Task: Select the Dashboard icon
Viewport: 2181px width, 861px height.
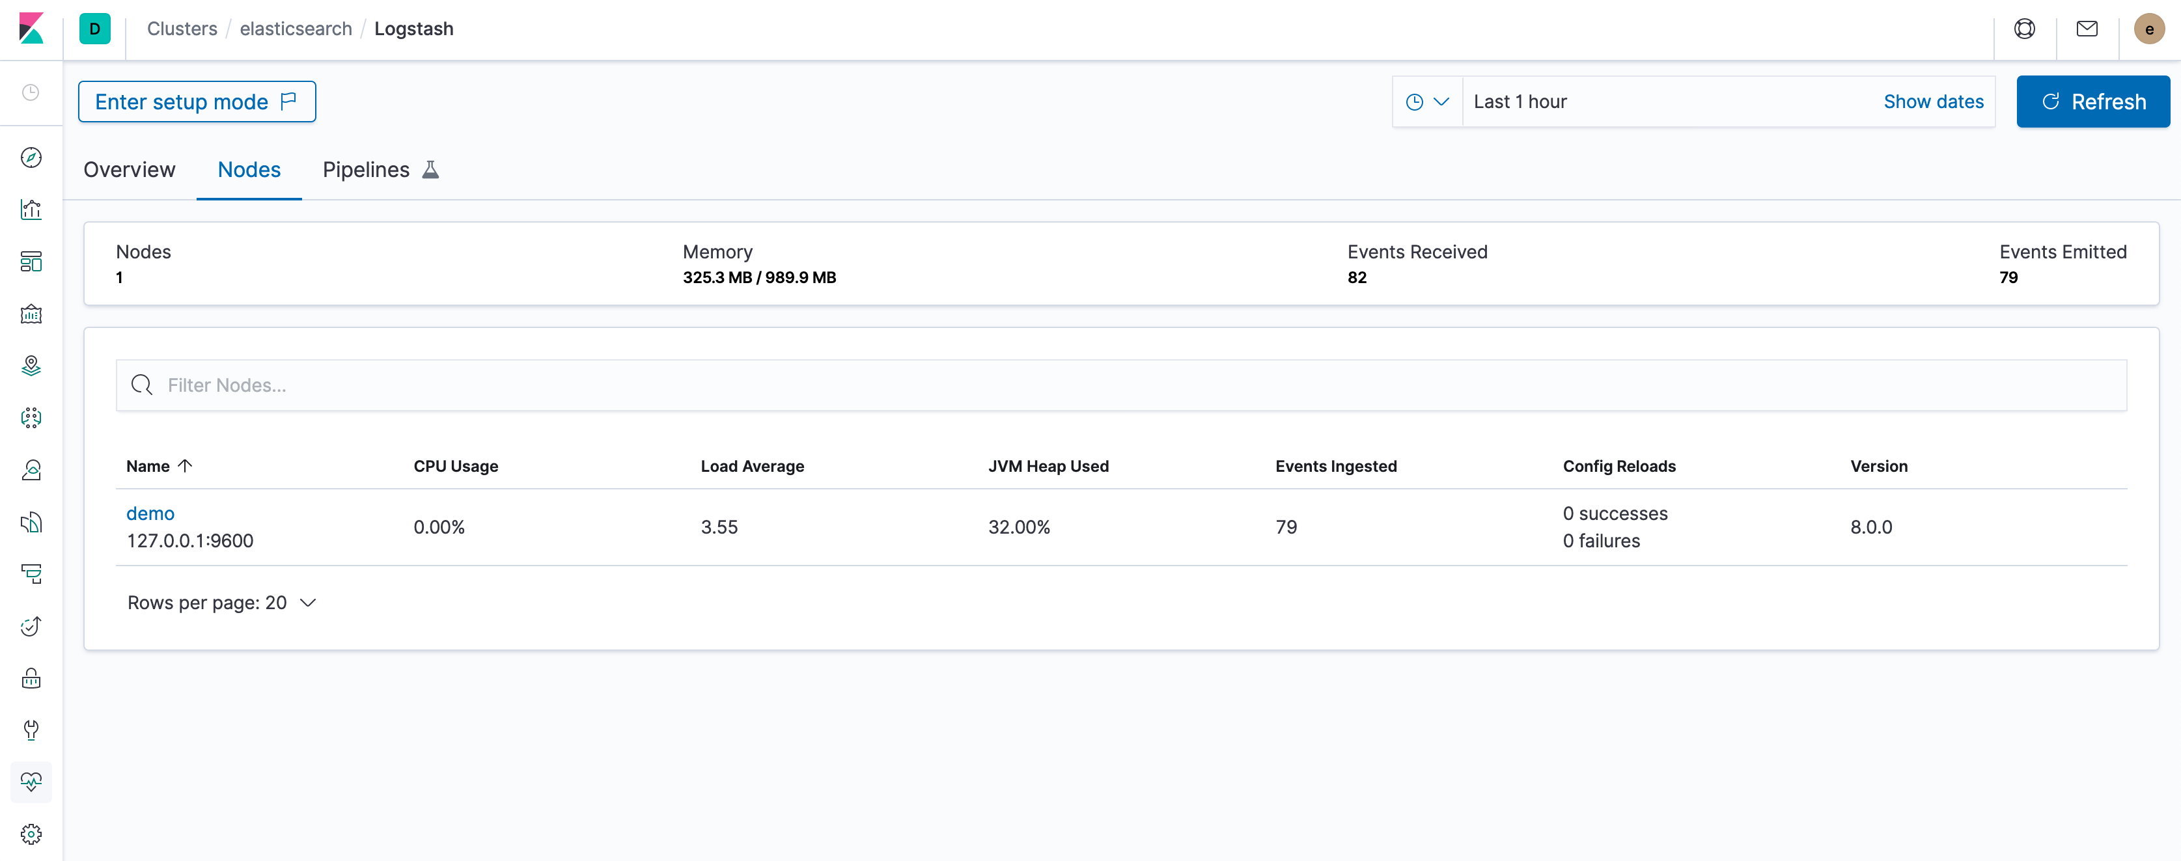Action: [33, 260]
